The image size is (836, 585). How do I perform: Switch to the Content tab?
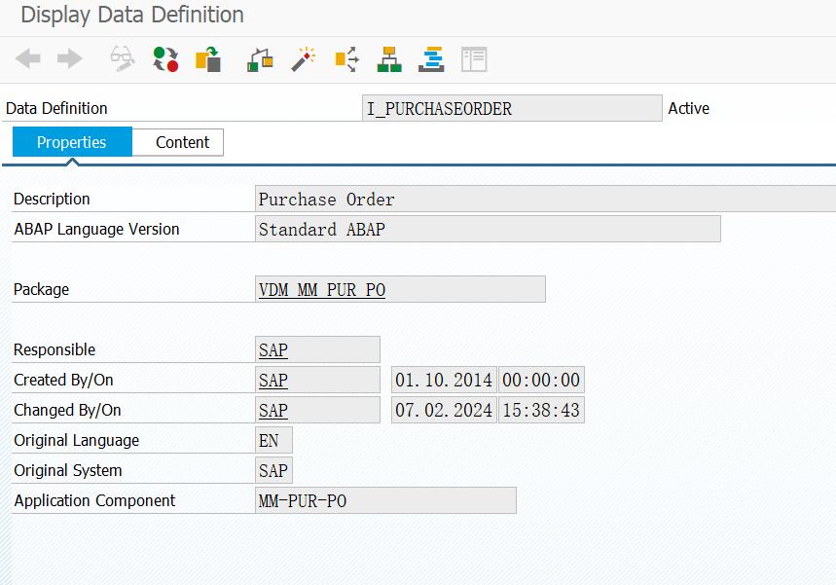179,142
